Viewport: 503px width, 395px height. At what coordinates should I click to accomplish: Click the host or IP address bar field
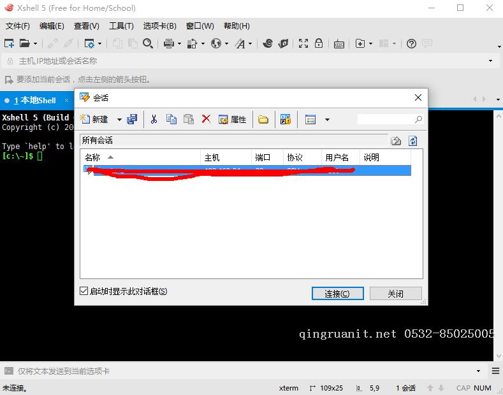point(250,61)
